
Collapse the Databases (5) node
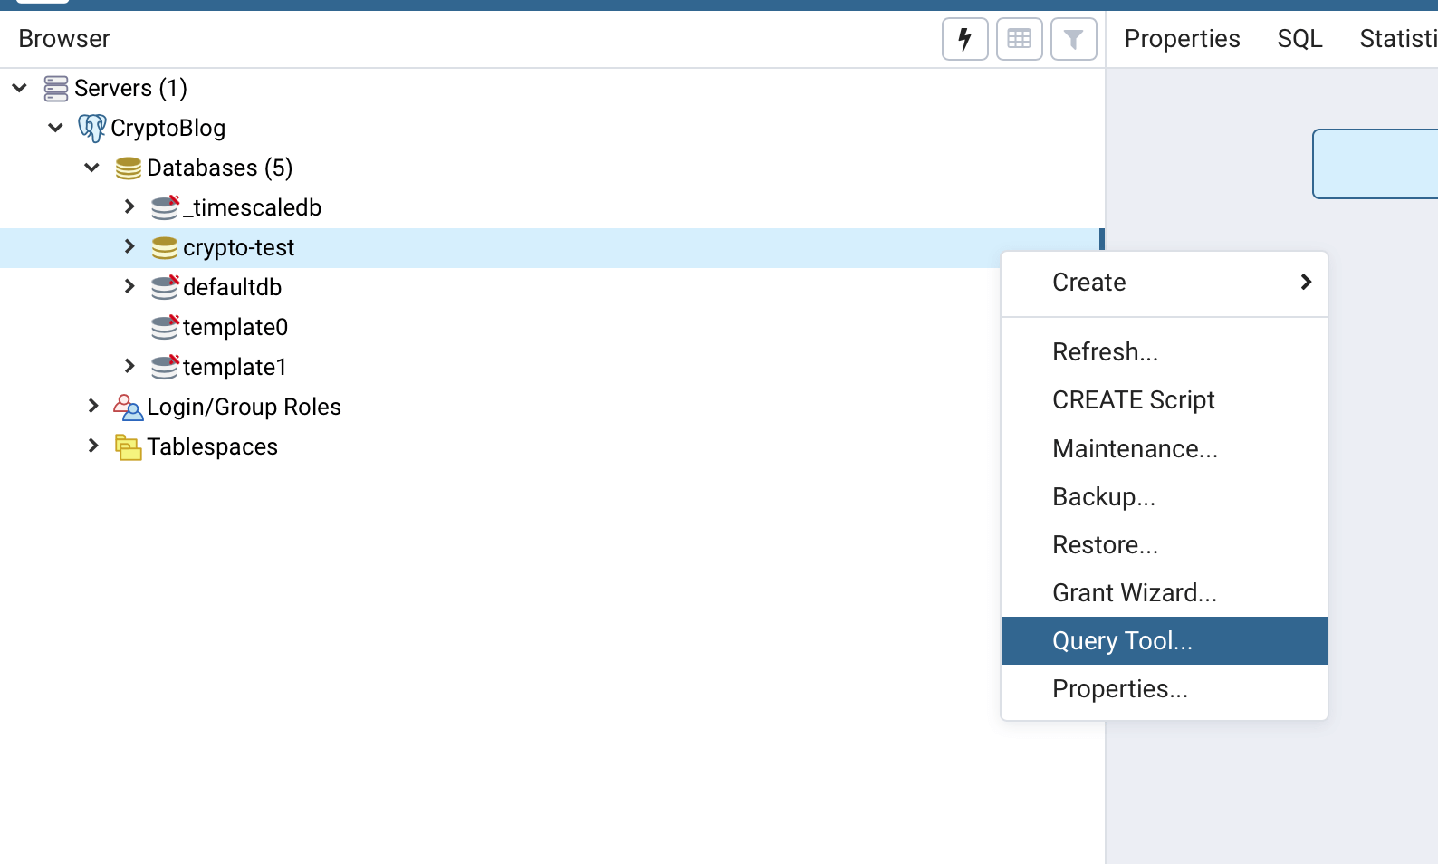pos(92,168)
